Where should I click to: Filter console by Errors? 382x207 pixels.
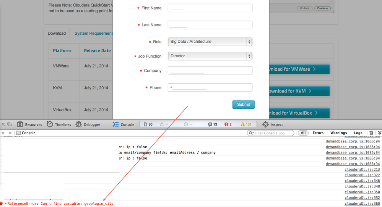click(x=318, y=133)
